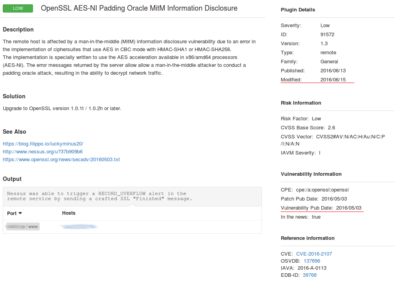This screenshot has height=289, width=396.
Task: Open the EDB-ID 39768 link
Action: point(309,275)
